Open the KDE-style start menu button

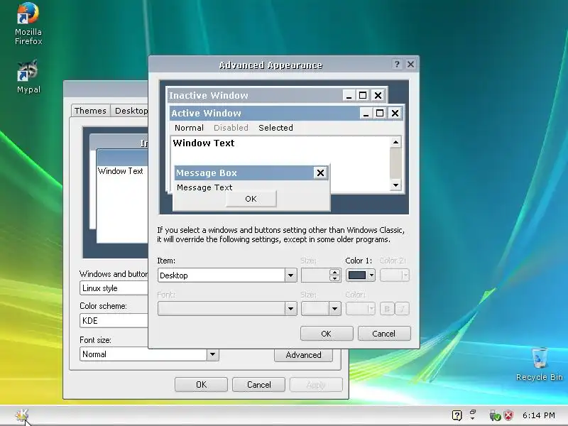(22, 415)
